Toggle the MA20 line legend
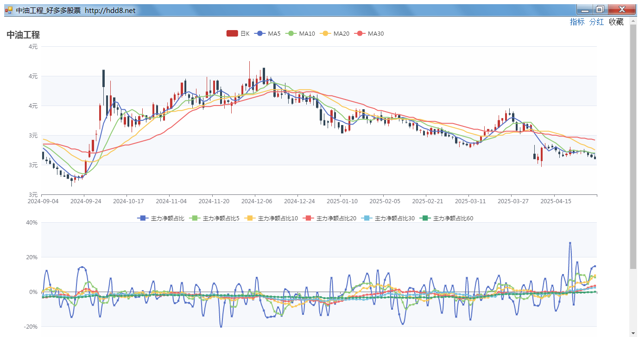Viewport: 639px width, 337px height. 335,33
